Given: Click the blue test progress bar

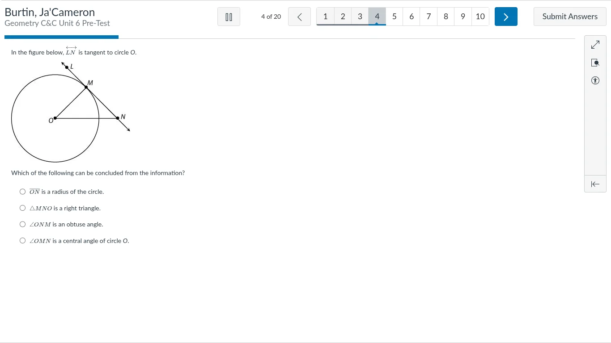Looking at the screenshot, I should point(61,37).
